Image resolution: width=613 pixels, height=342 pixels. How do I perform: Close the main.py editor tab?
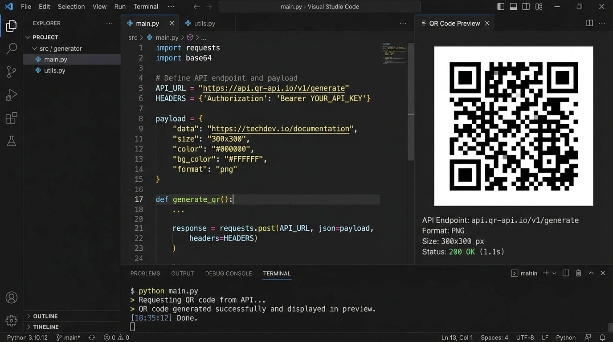click(x=172, y=23)
